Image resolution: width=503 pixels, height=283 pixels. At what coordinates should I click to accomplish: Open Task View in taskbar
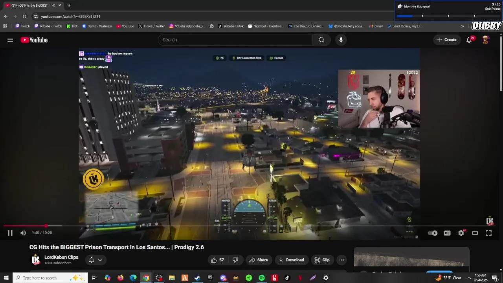click(94, 278)
